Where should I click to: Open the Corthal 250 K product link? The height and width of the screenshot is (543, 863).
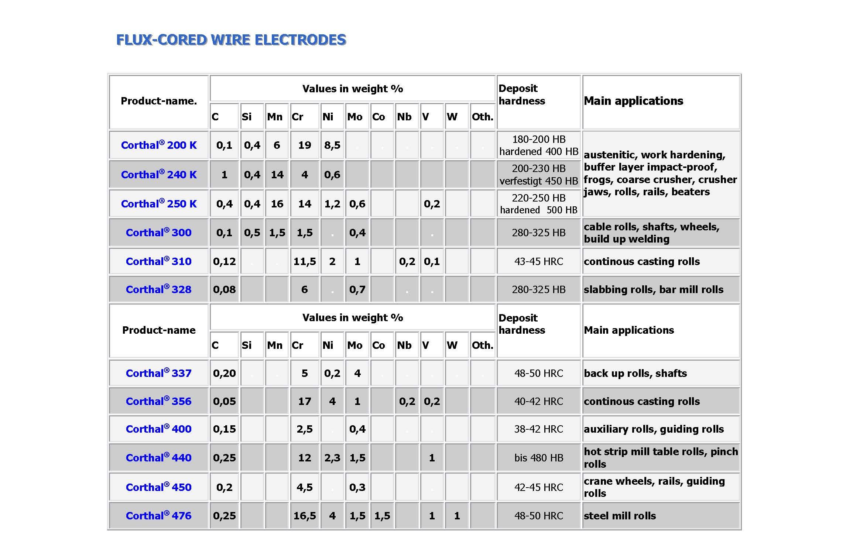[159, 204]
